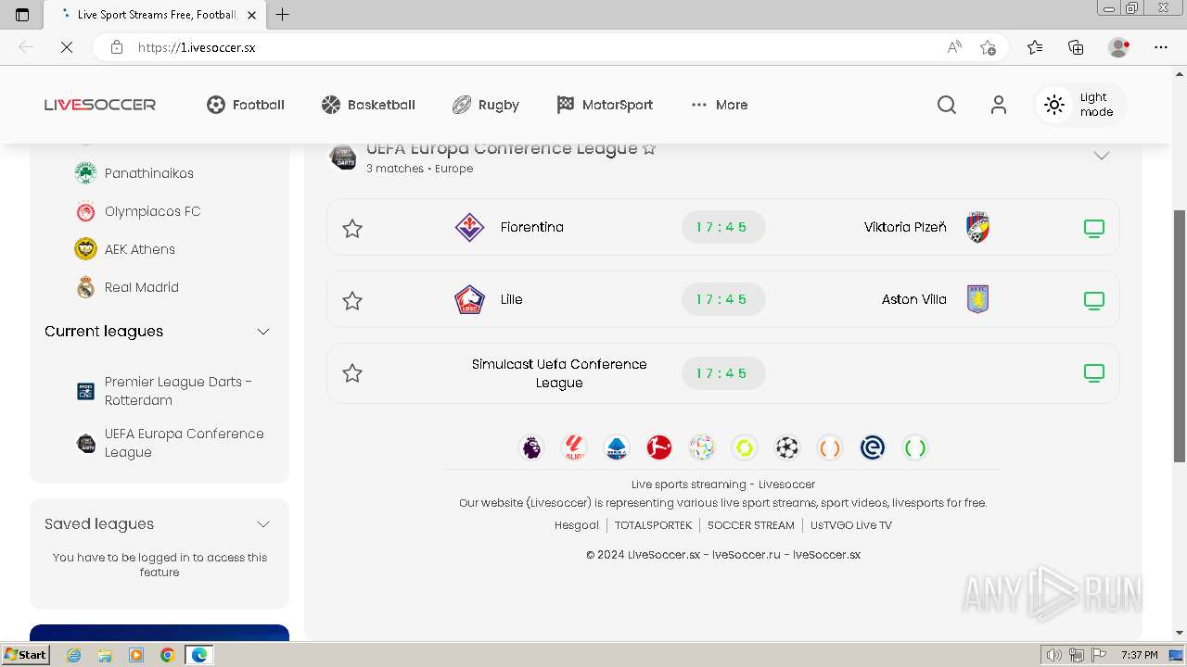Click Fiorentina club crest
The image size is (1187, 667).
point(469,227)
